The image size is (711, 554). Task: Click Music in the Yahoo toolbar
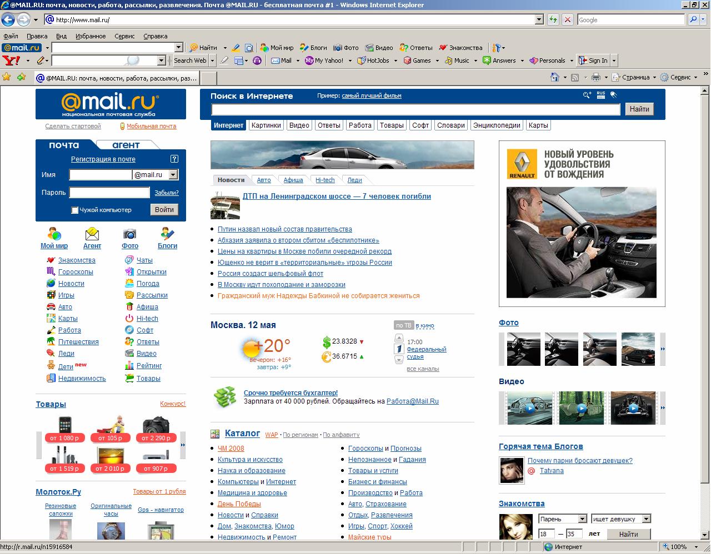point(457,61)
